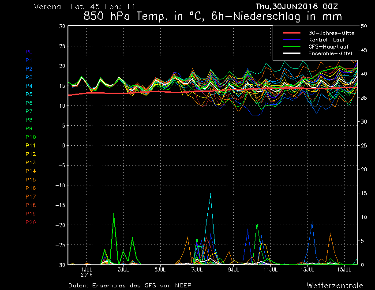Click the "45" precipitation axis tick label
This screenshot has width=375, height=290.
point(364,50)
